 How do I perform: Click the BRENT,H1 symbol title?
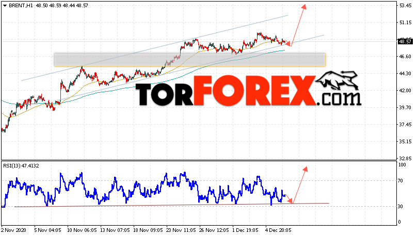click(21, 6)
